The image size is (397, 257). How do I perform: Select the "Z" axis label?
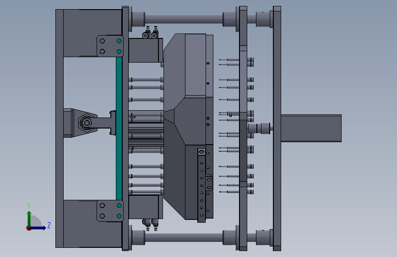tap(49, 225)
